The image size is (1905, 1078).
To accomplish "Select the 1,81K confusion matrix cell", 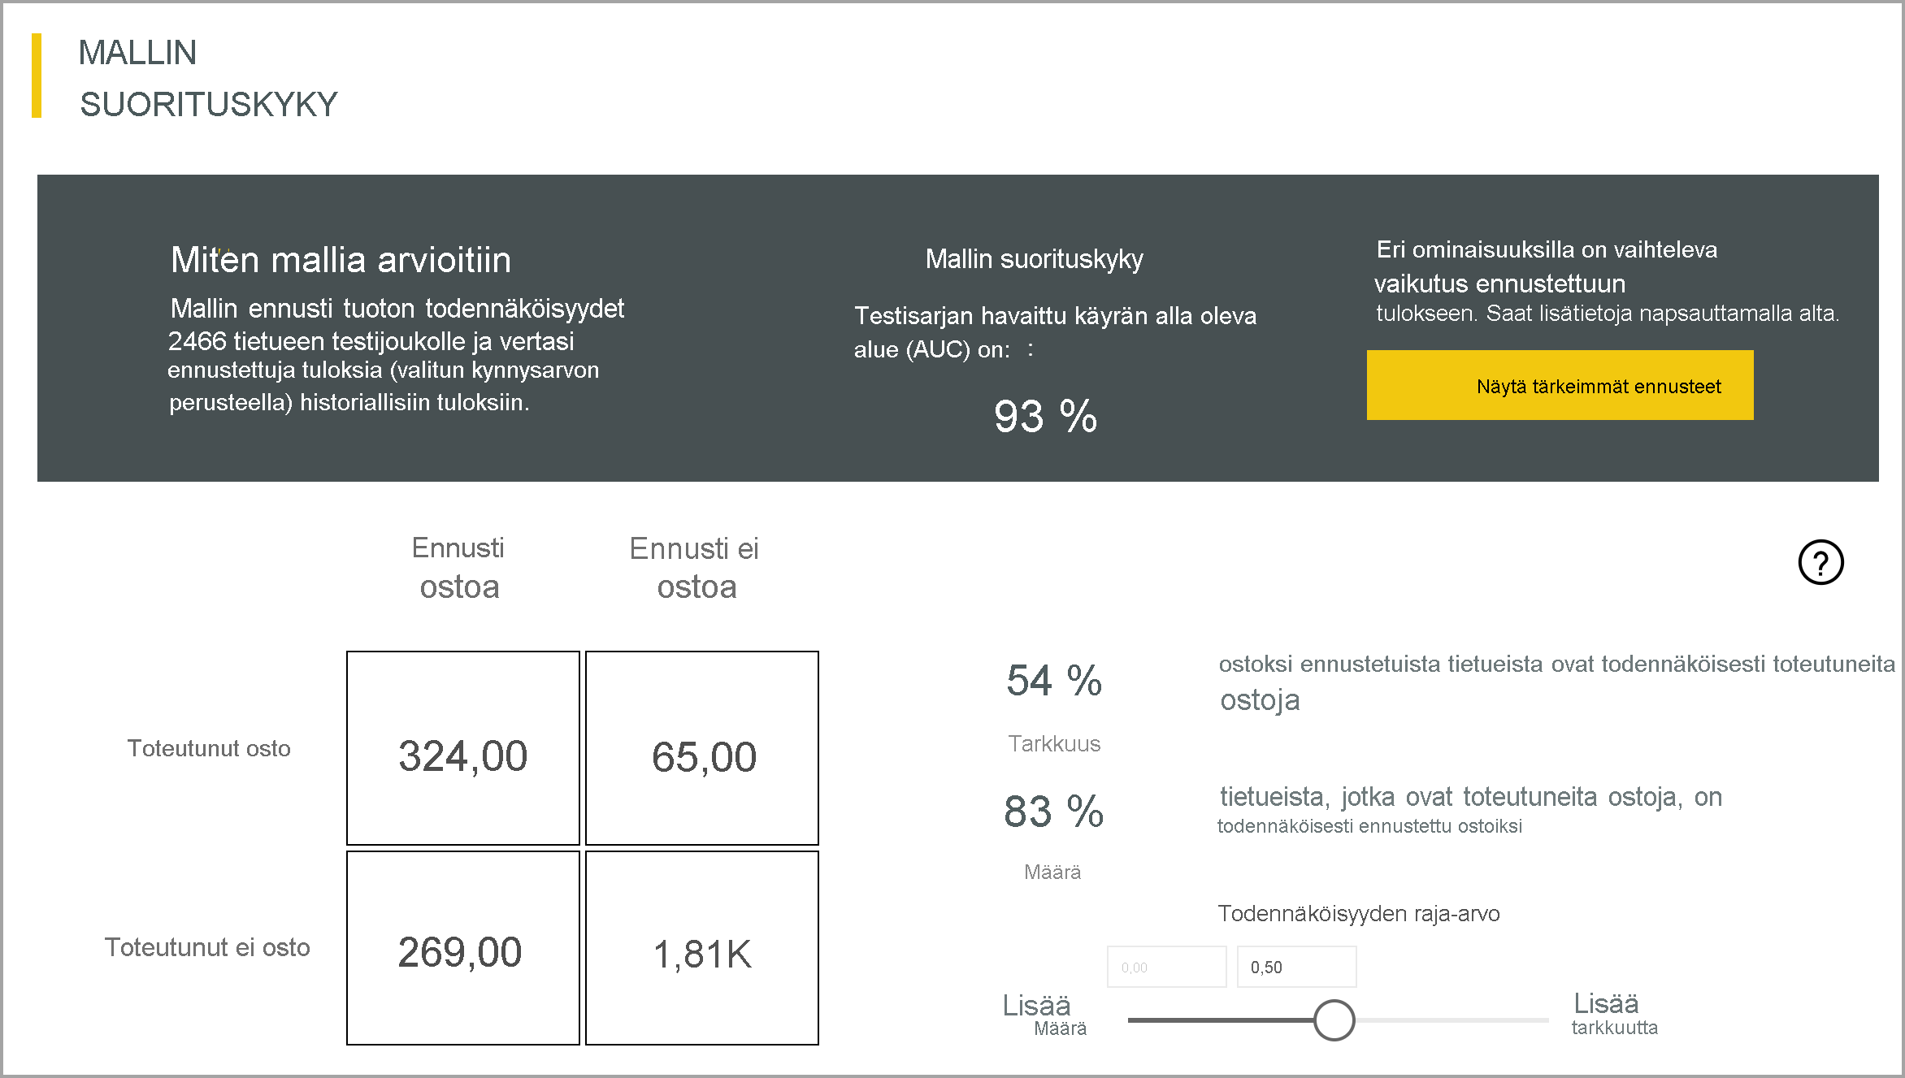I will coord(702,948).
